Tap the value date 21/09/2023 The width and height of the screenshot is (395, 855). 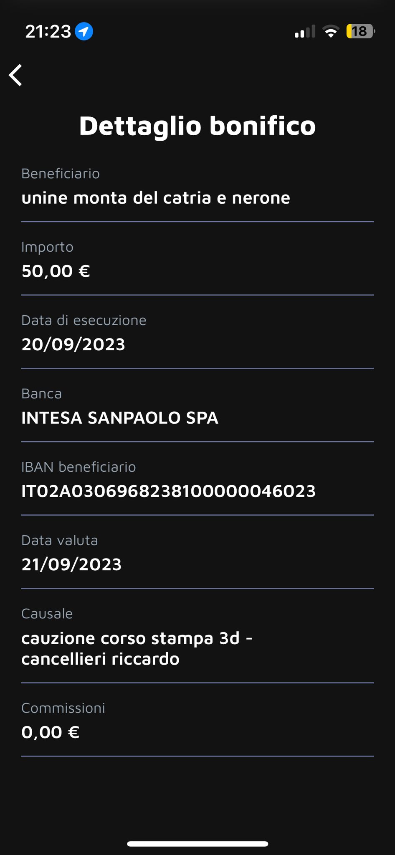pos(71,564)
